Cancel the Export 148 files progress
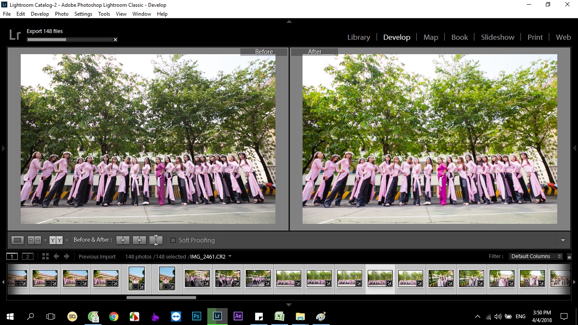The width and height of the screenshot is (578, 325). [x=115, y=40]
